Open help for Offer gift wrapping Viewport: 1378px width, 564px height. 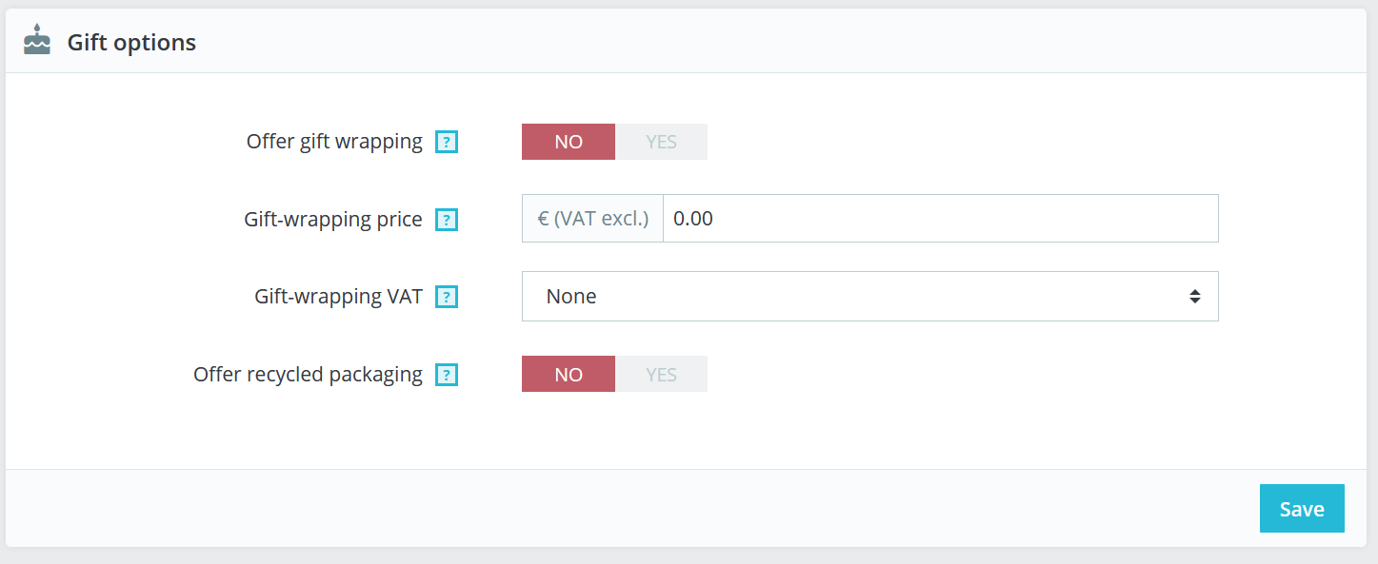pos(447,142)
